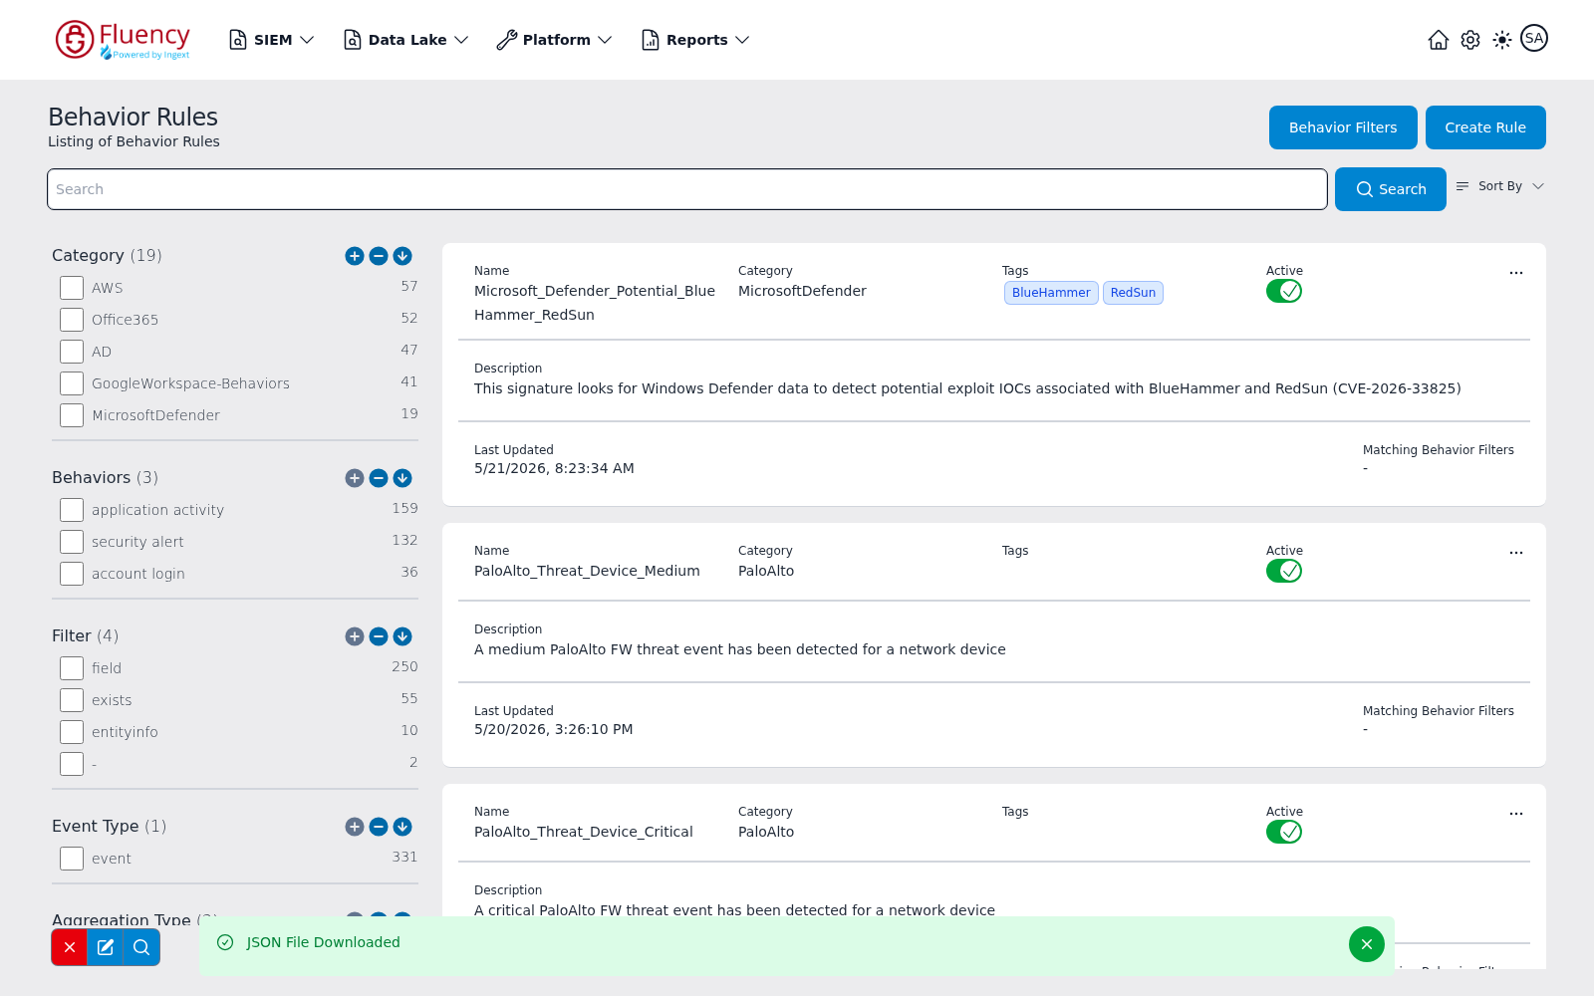Check the field filter checkbox
The image size is (1594, 996).
[72, 668]
